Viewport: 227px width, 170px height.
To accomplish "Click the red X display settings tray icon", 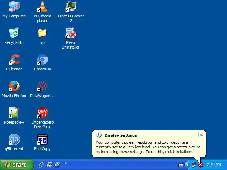I will [201, 165].
